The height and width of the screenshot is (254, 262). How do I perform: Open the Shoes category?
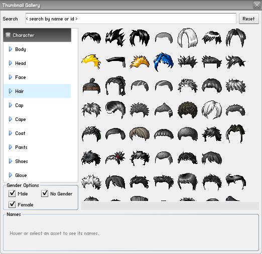pos(37,161)
